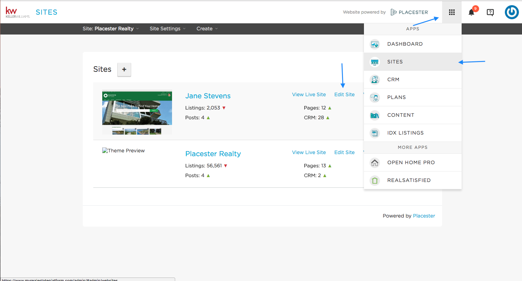Select CRM in the apps menu
Image resolution: width=522 pixels, height=281 pixels.
point(413,79)
